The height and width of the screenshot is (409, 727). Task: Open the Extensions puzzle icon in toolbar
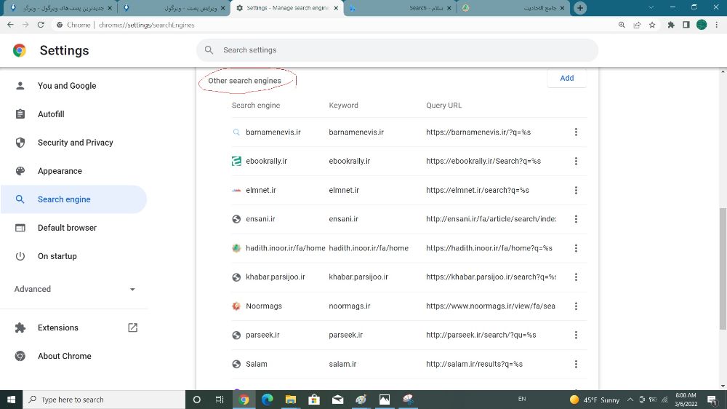click(x=671, y=25)
